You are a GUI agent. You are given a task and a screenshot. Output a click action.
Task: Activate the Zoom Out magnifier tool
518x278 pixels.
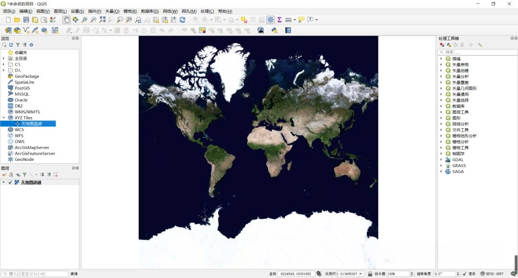[94, 20]
